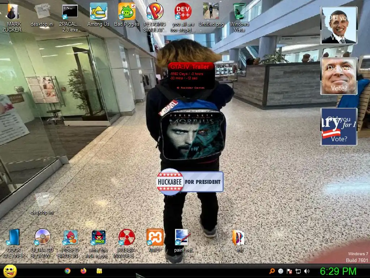Launch the RUSSIA INVADES shortcut
The image size is (370, 278).
click(127, 237)
